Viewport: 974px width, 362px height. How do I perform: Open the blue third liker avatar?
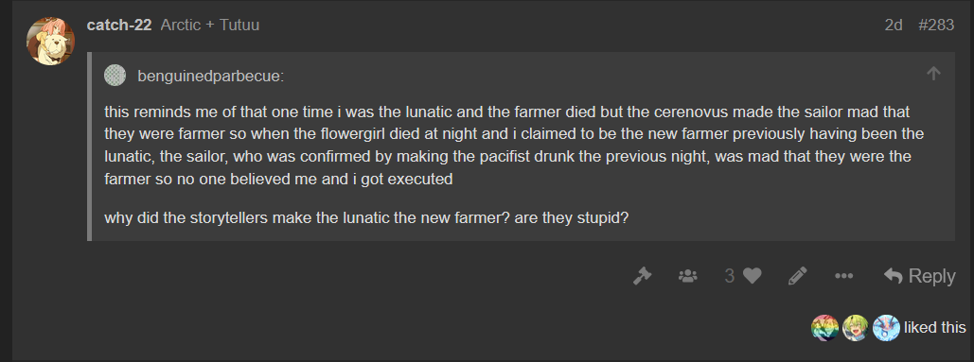886,327
